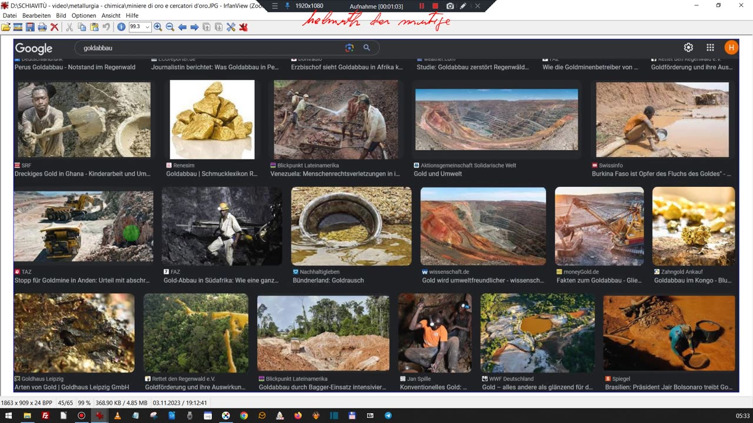
Task: Click the Google search magnifier icon
Action: (x=366, y=48)
